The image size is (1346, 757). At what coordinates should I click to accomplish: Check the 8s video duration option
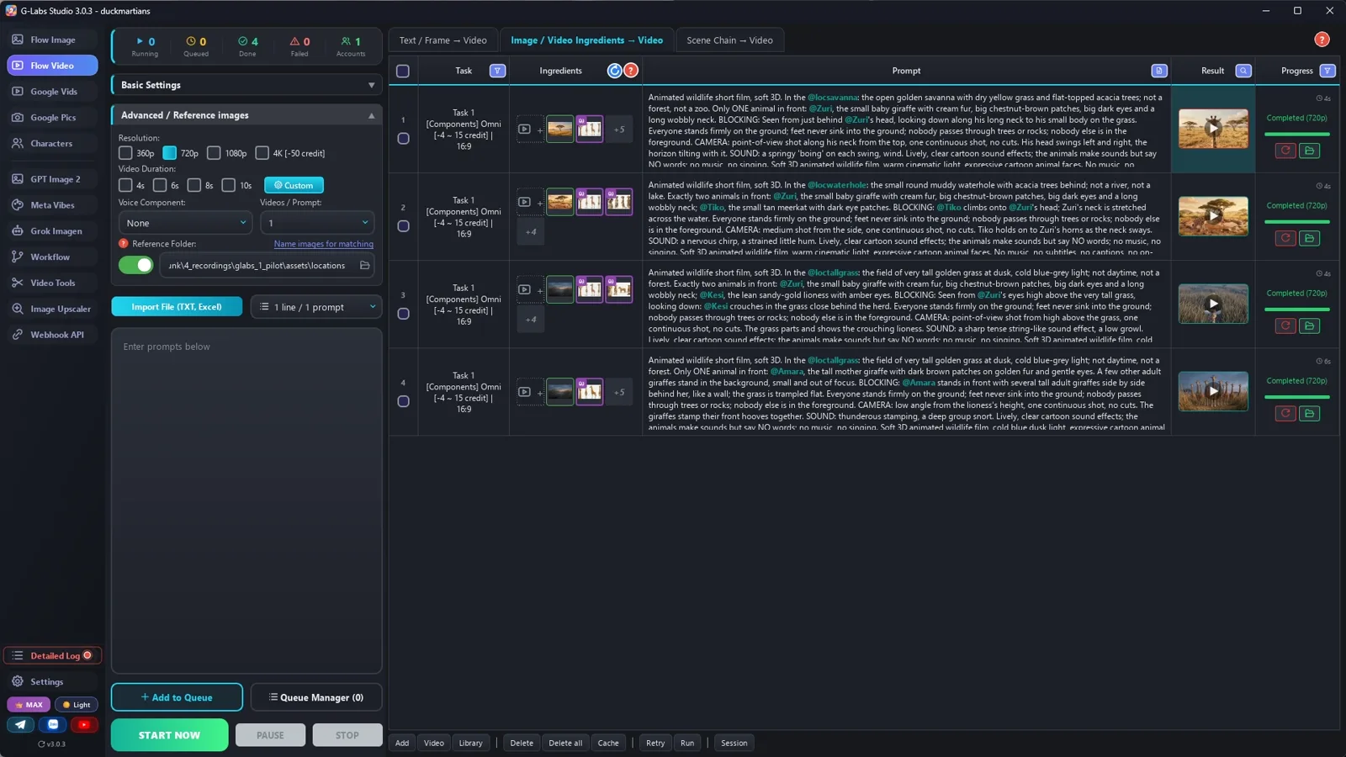click(x=193, y=185)
